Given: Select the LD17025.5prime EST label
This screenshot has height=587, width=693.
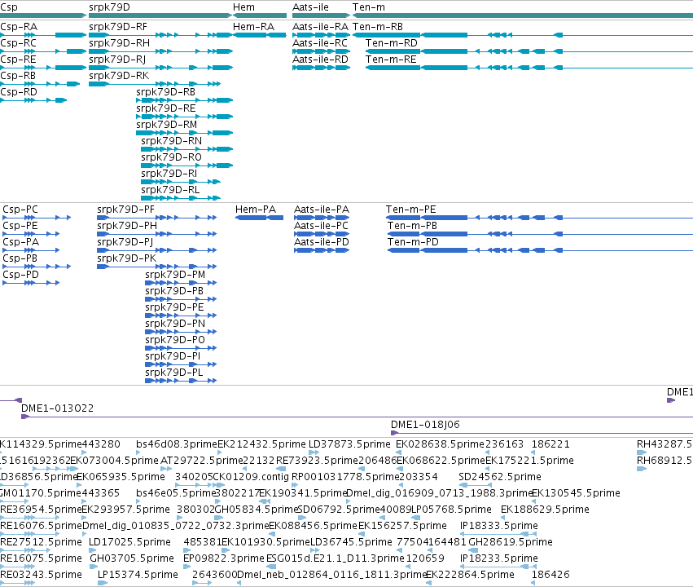Looking at the screenshot, I should tap(129, 542).
